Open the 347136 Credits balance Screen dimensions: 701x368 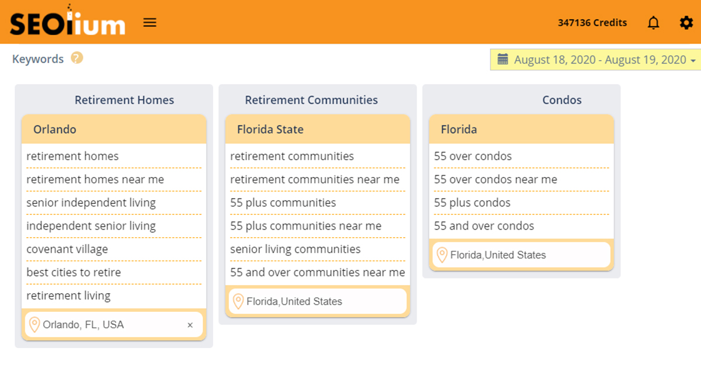tap(592, 23)
